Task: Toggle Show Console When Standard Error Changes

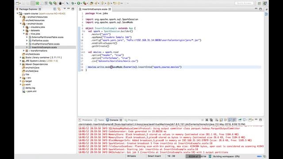Action: pos(234,120)
